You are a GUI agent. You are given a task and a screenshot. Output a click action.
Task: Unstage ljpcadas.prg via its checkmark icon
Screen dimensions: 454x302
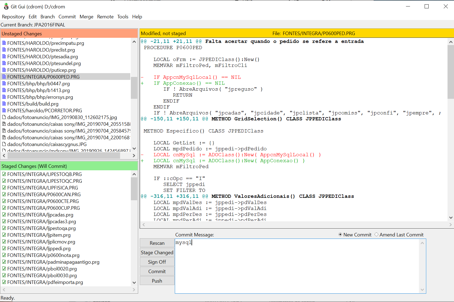[x=4, y=215]
